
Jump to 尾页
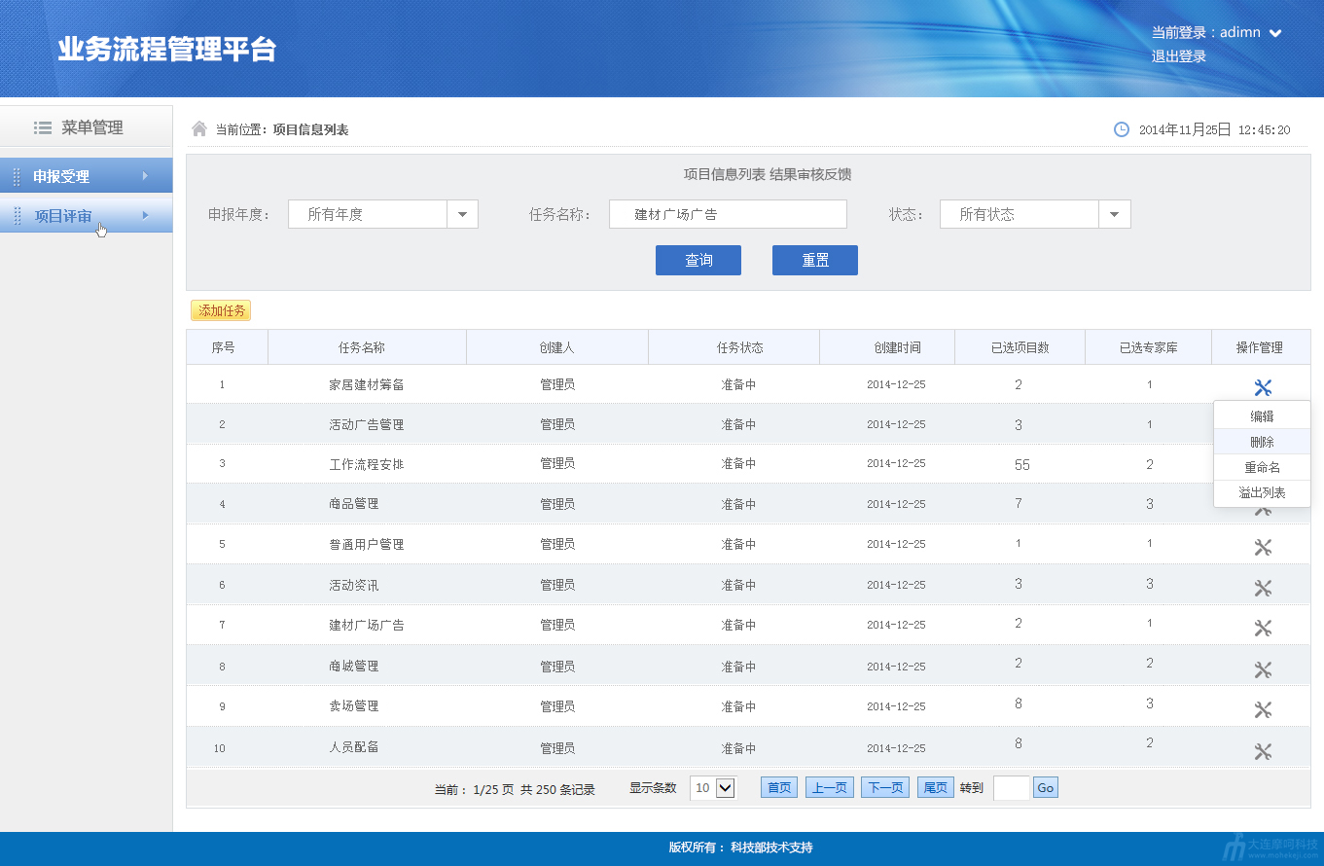point(936,788)
